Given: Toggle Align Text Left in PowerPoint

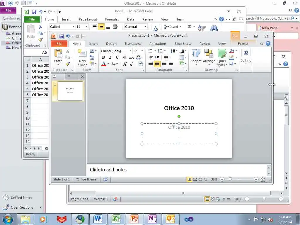Looking at the screenshot, I should click(x=151, y=64).
